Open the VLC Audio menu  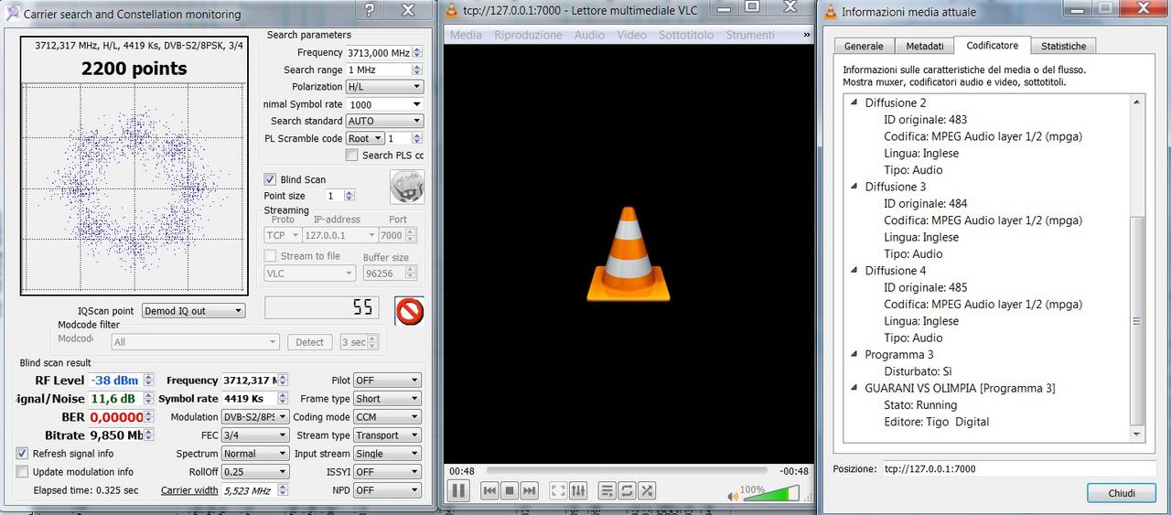click(589, 35)
